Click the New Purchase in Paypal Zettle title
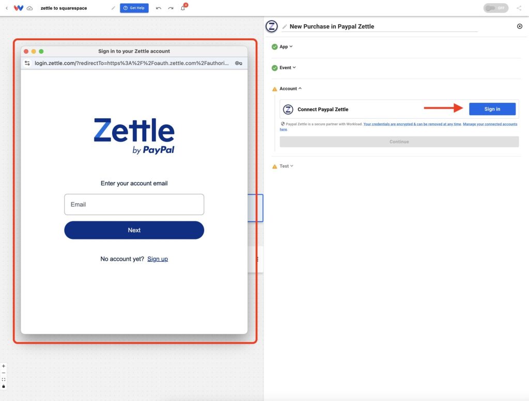 [x=332, y=26]
